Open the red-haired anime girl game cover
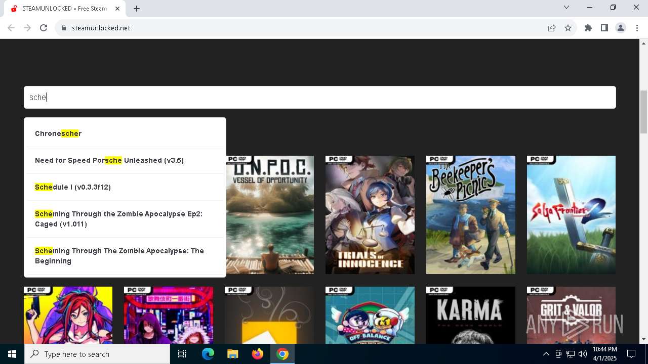This screenshot has width=648, height=364. [68, 315]
